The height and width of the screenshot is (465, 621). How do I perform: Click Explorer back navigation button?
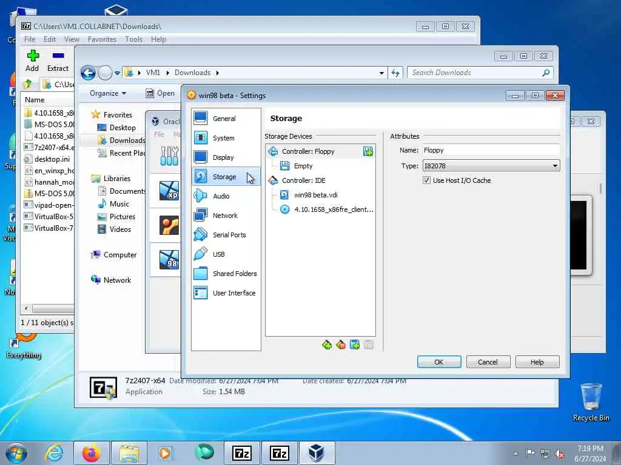(x=88, y=73)
